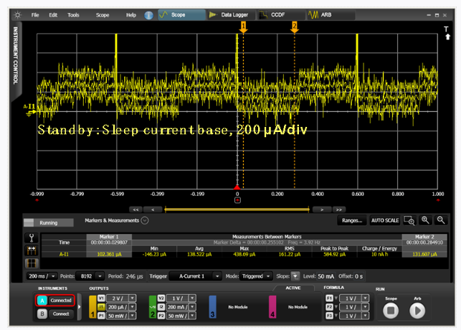Jump far right with the >> button

click(339, 209)
